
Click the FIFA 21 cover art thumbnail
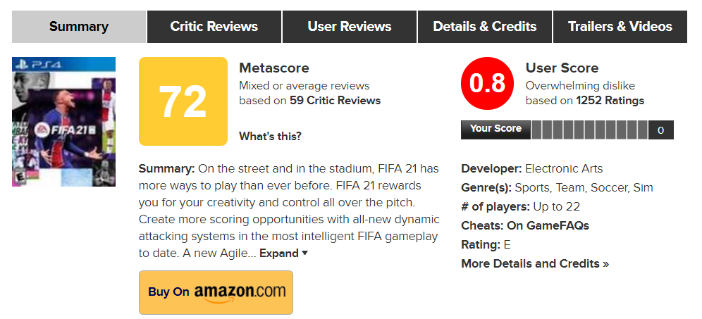pyautogui.click(x=63, y=121)
